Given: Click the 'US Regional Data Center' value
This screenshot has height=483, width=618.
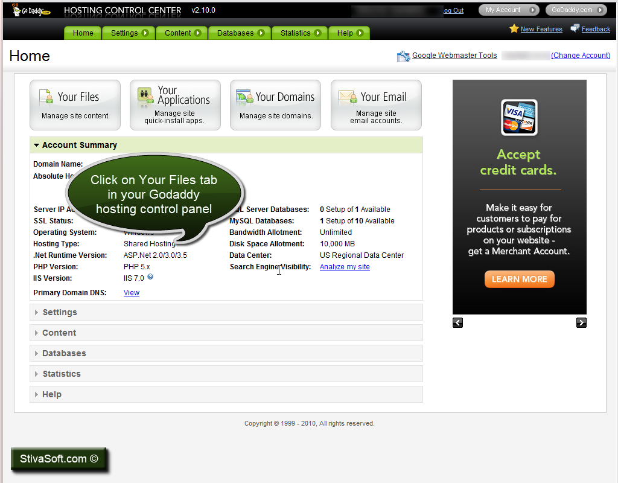Looking at the screenshot, I should (x=362, y=255).
